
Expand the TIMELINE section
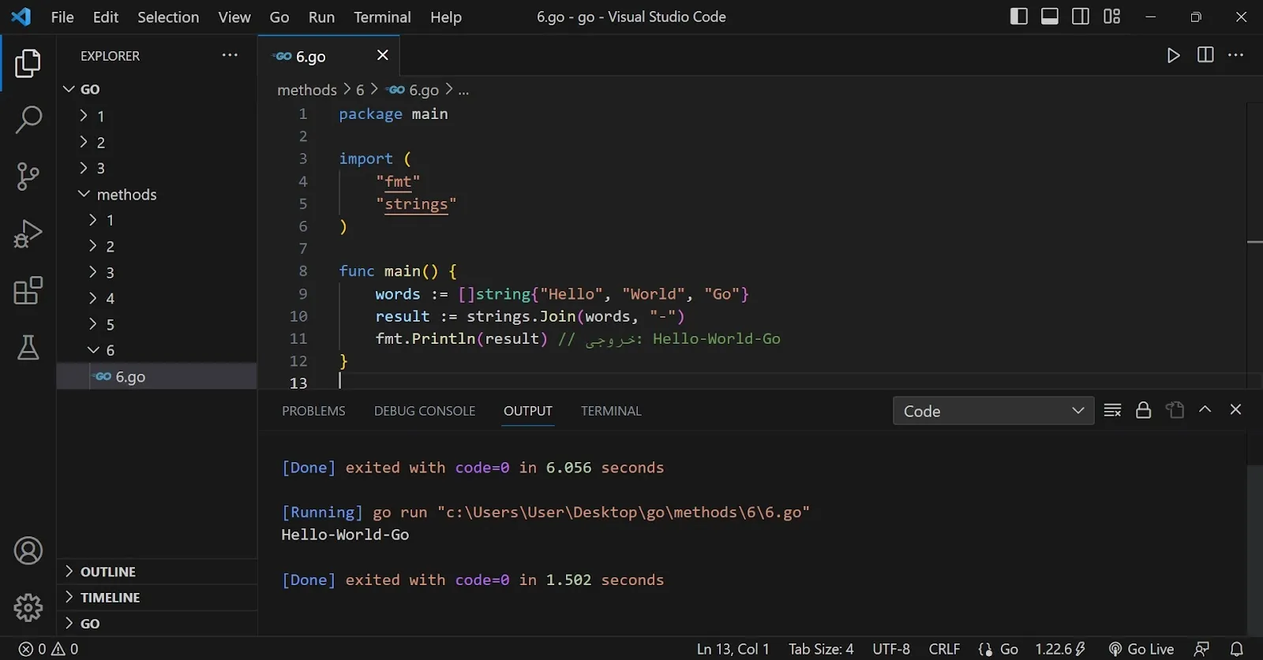point(157,598)
